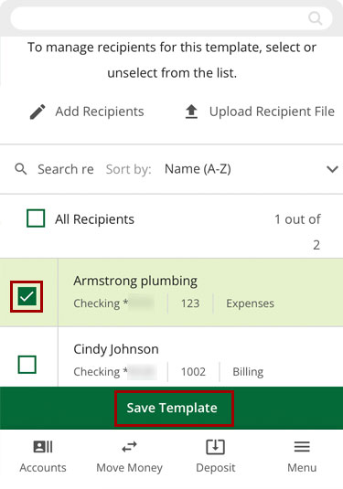Viewport: 343px width, 489px height.
Task: Click the 123 value in Armstrong row
Action: coord(190,303)
